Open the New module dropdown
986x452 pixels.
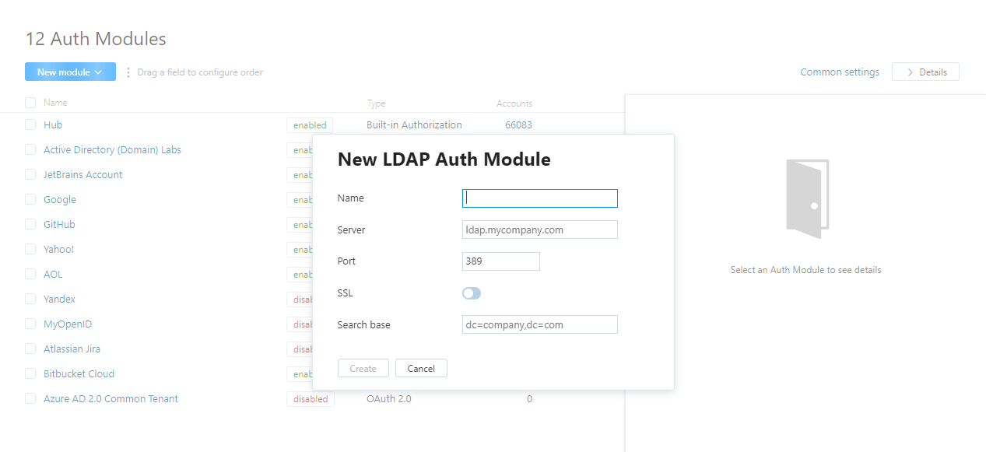click(70, 72)
